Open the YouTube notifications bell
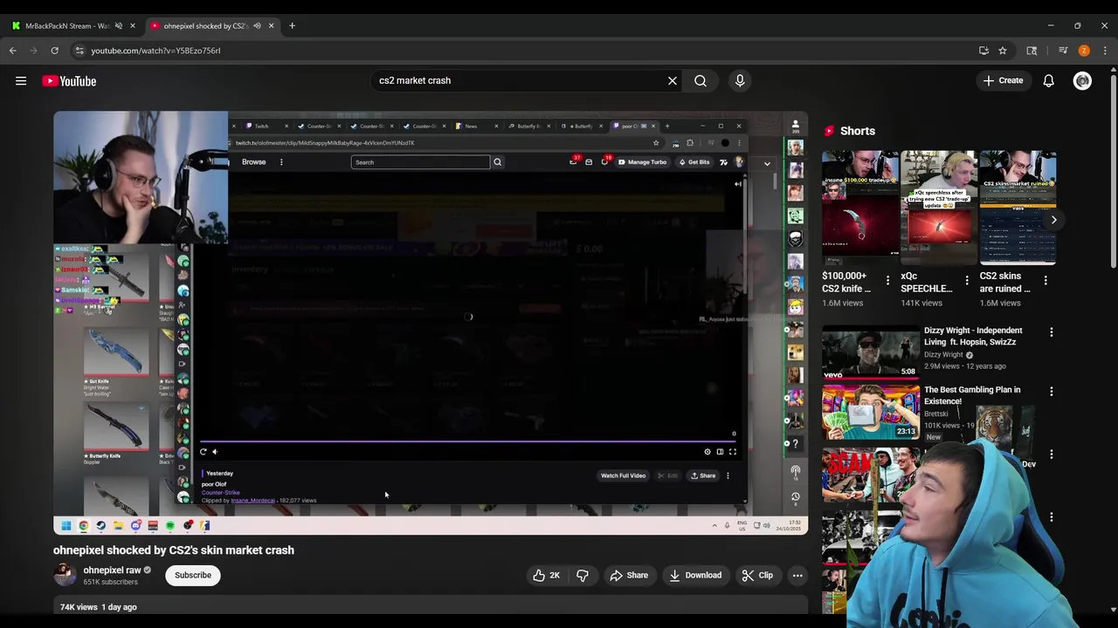This screenshot has width=1118, height=628. [x=1048, y=81]
